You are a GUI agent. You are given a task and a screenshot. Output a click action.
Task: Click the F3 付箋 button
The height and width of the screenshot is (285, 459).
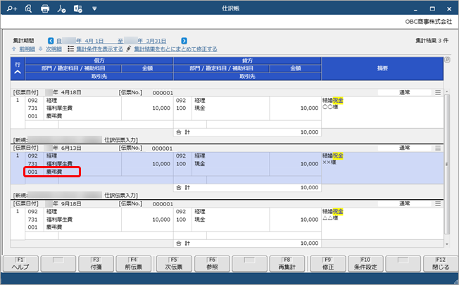click(96, 264)
